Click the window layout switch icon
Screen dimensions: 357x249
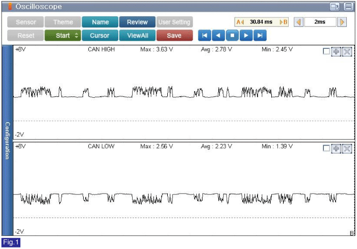[x=335, y=7]
